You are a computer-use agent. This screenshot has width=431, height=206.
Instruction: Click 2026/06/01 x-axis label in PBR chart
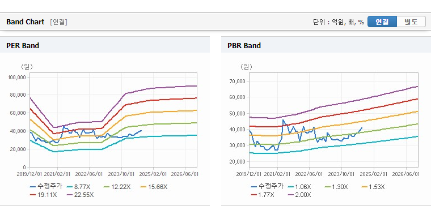point(405,174)
